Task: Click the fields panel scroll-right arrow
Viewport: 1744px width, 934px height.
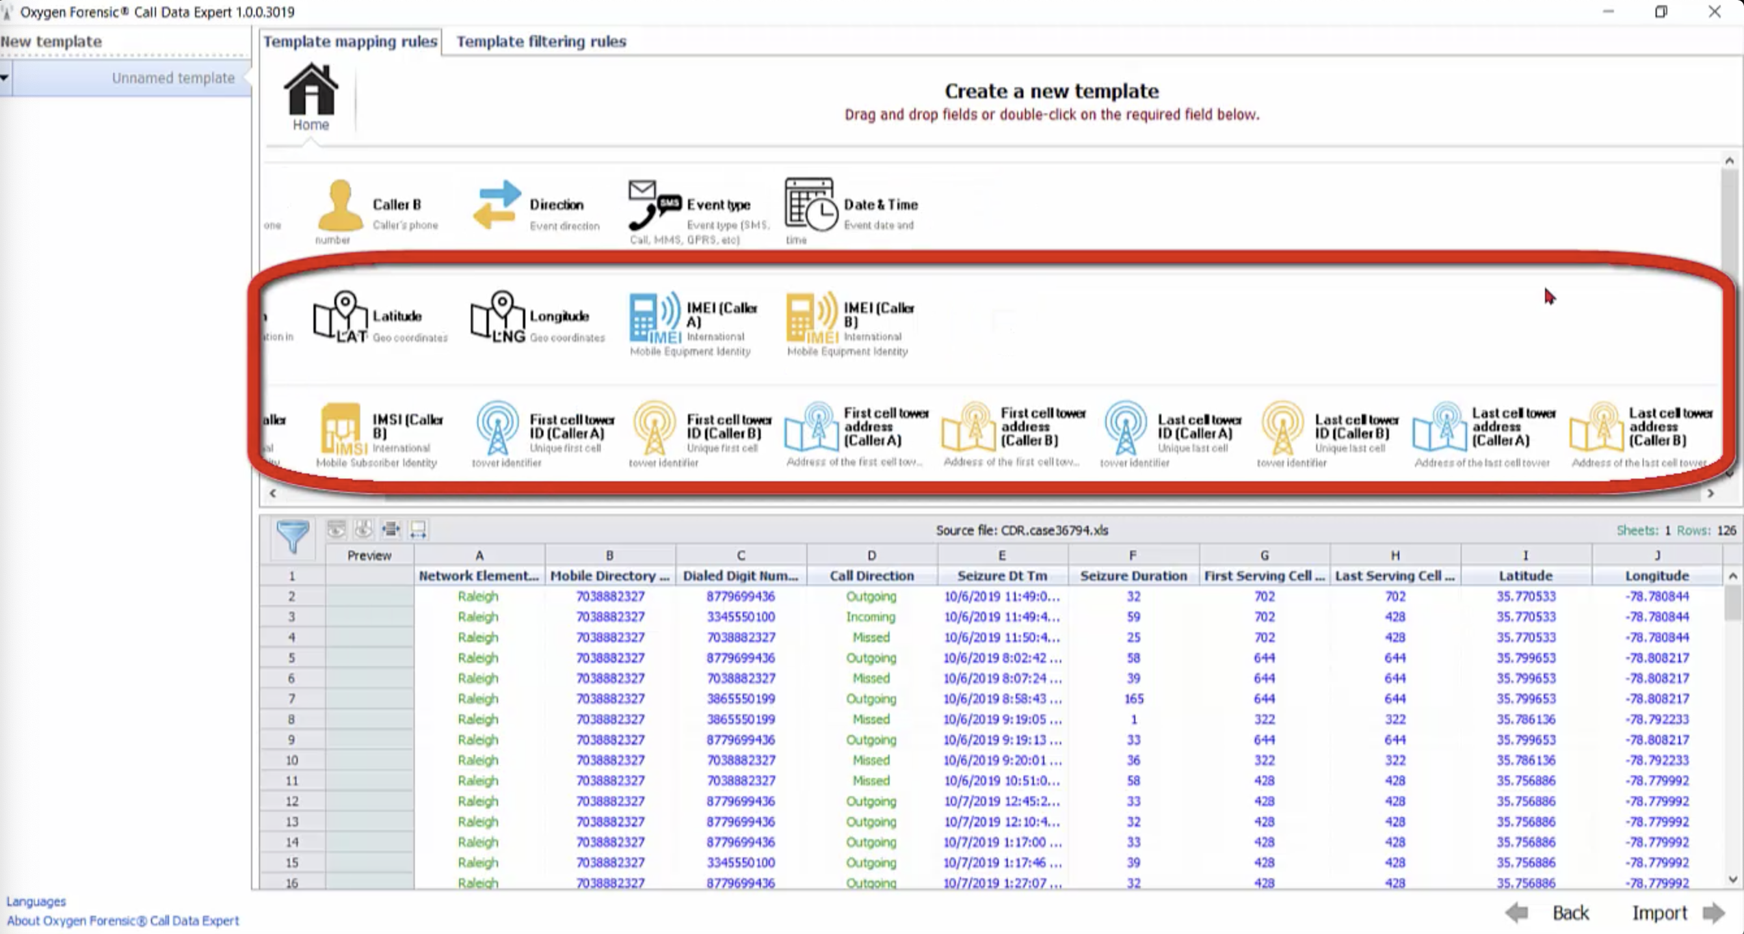Action: point(1711,493)
